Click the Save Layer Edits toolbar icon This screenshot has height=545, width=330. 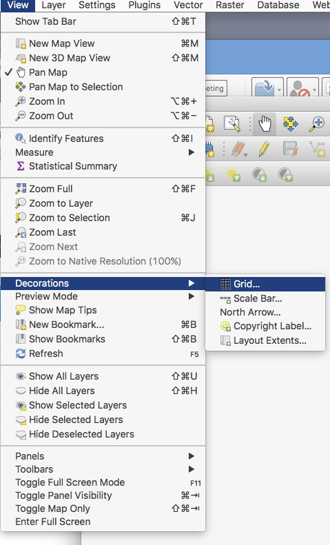pos(291,149)
